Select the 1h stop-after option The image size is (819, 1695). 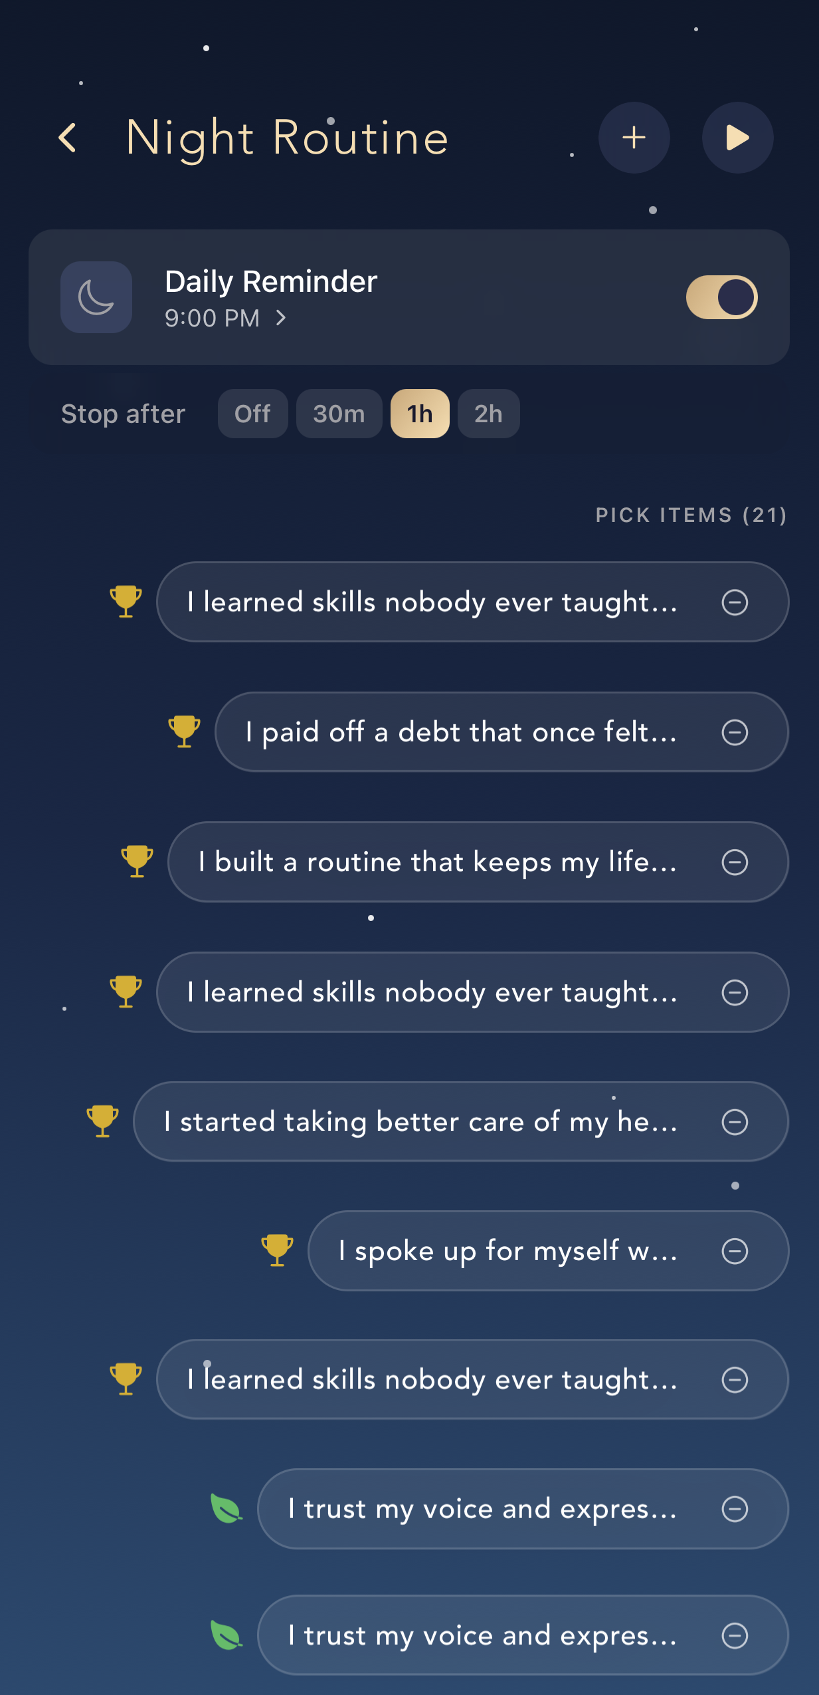pyautogui.click(x=420, y=414)
